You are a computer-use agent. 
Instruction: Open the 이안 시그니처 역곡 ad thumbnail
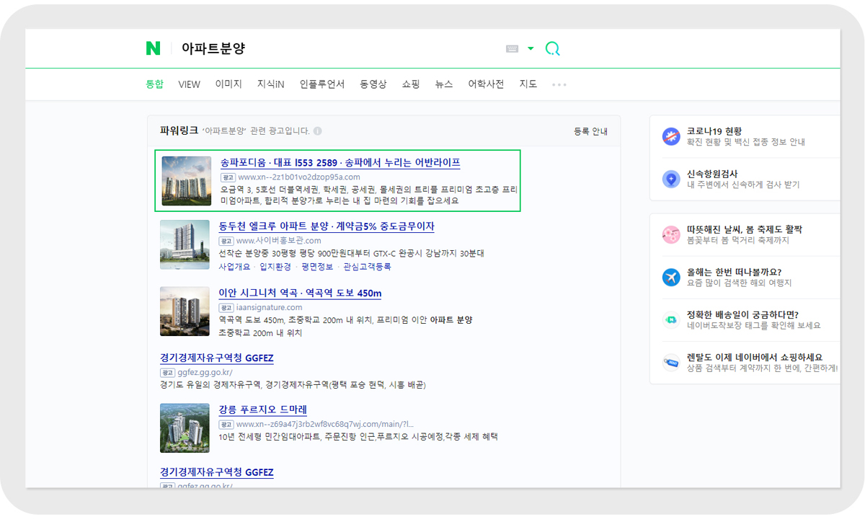pos(185,311)
